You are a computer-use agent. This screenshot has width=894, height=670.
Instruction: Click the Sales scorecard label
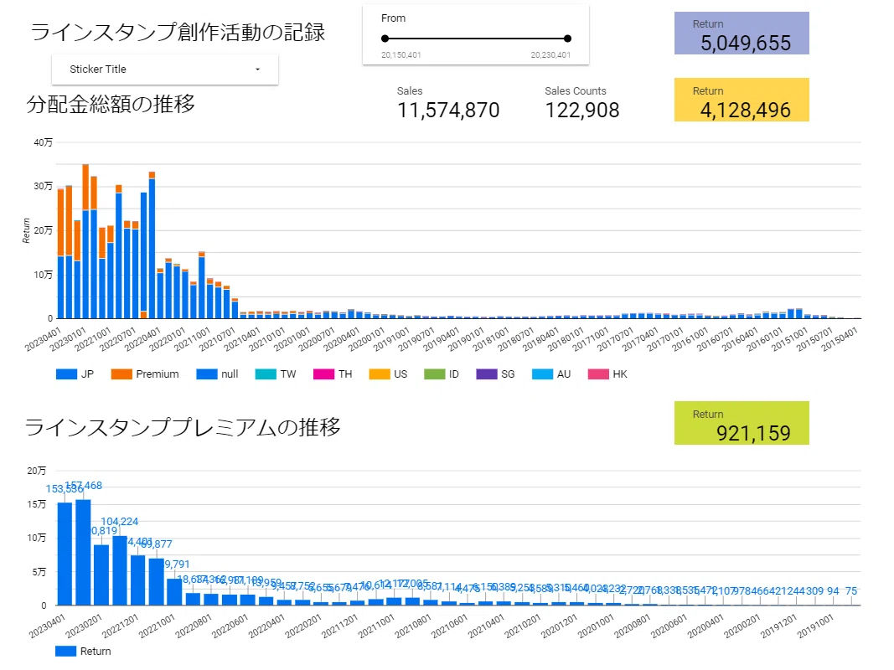tap(410, 91)
